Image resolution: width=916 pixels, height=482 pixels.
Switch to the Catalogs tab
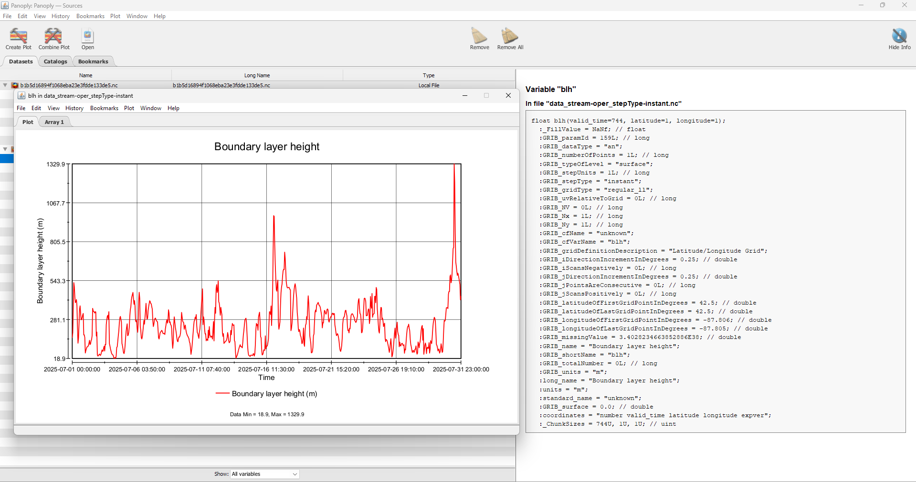tap(55, 61)
